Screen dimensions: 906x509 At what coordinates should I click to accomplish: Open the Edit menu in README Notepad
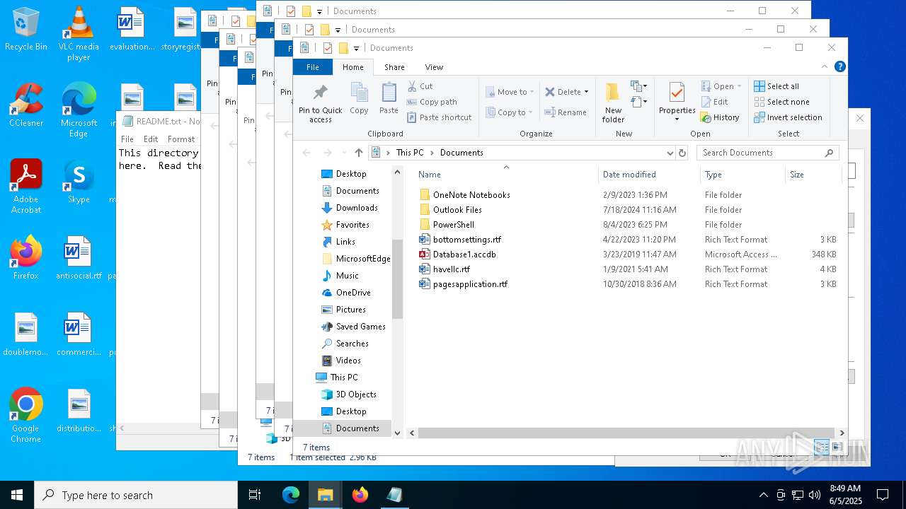point(151,139)
